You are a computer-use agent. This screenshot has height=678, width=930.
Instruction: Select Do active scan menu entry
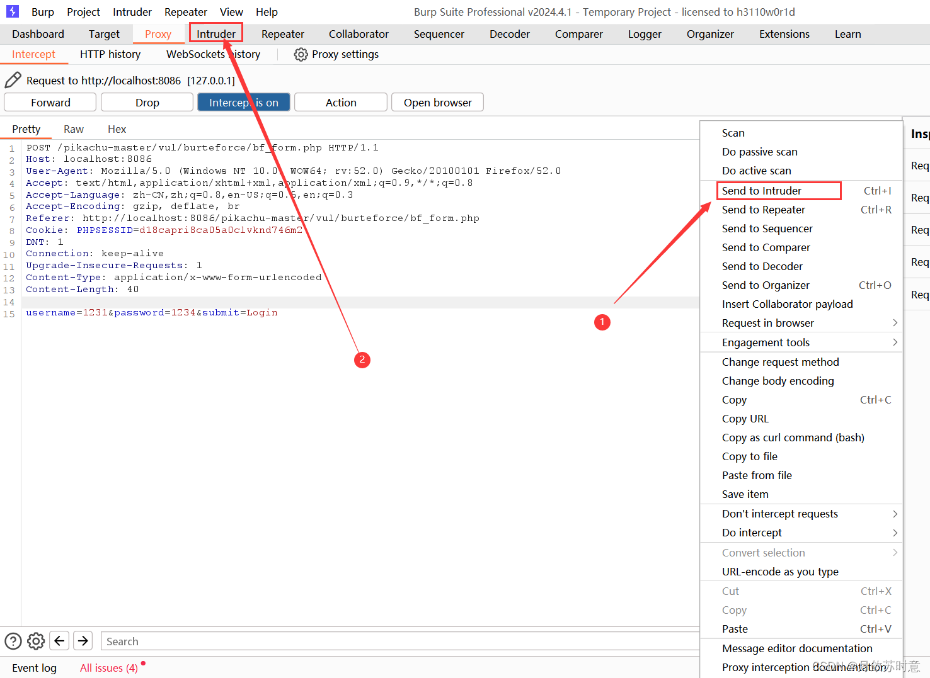pyautogui.click(x=801, y=171)
